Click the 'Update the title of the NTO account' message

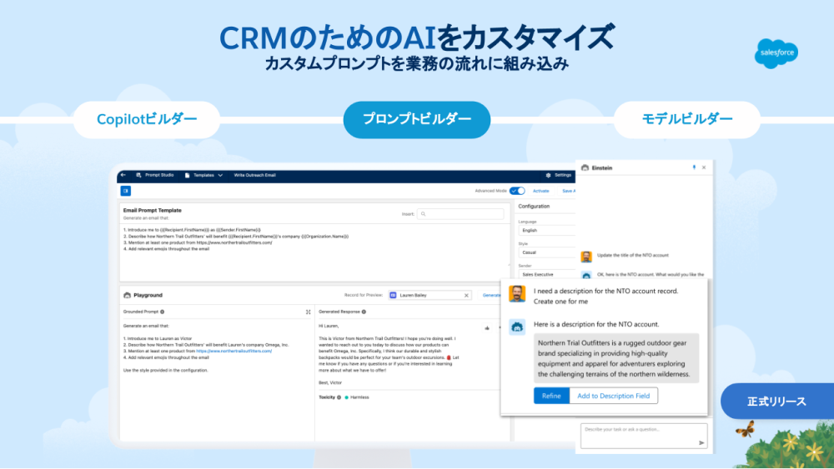pos(632,256)
